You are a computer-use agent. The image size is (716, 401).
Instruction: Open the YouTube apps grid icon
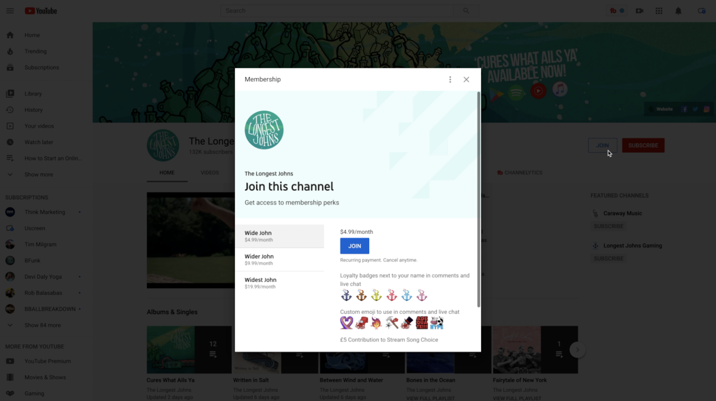pos(659,11)
